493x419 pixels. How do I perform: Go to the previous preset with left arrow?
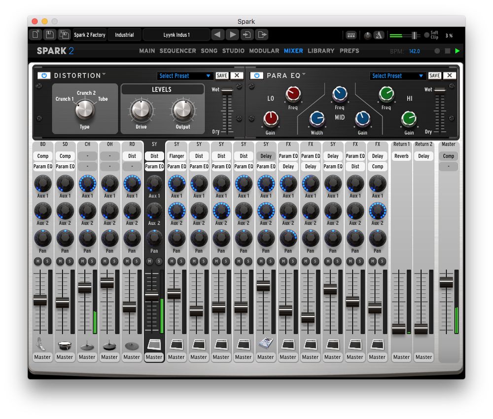tap(217, 35)
